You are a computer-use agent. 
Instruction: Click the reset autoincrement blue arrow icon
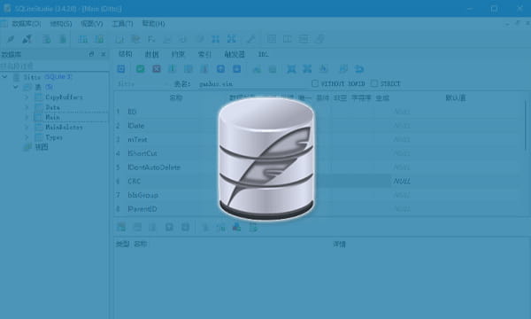pos(359,69)
